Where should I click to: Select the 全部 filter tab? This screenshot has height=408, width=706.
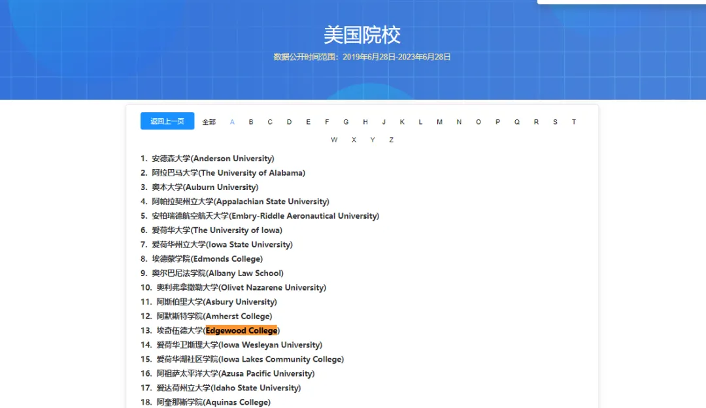click(x=209, y=122)
